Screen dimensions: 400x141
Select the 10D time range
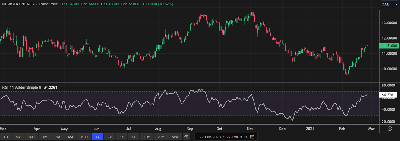[32, 137]
